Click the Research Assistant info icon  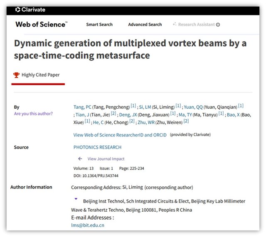(218, 24)
